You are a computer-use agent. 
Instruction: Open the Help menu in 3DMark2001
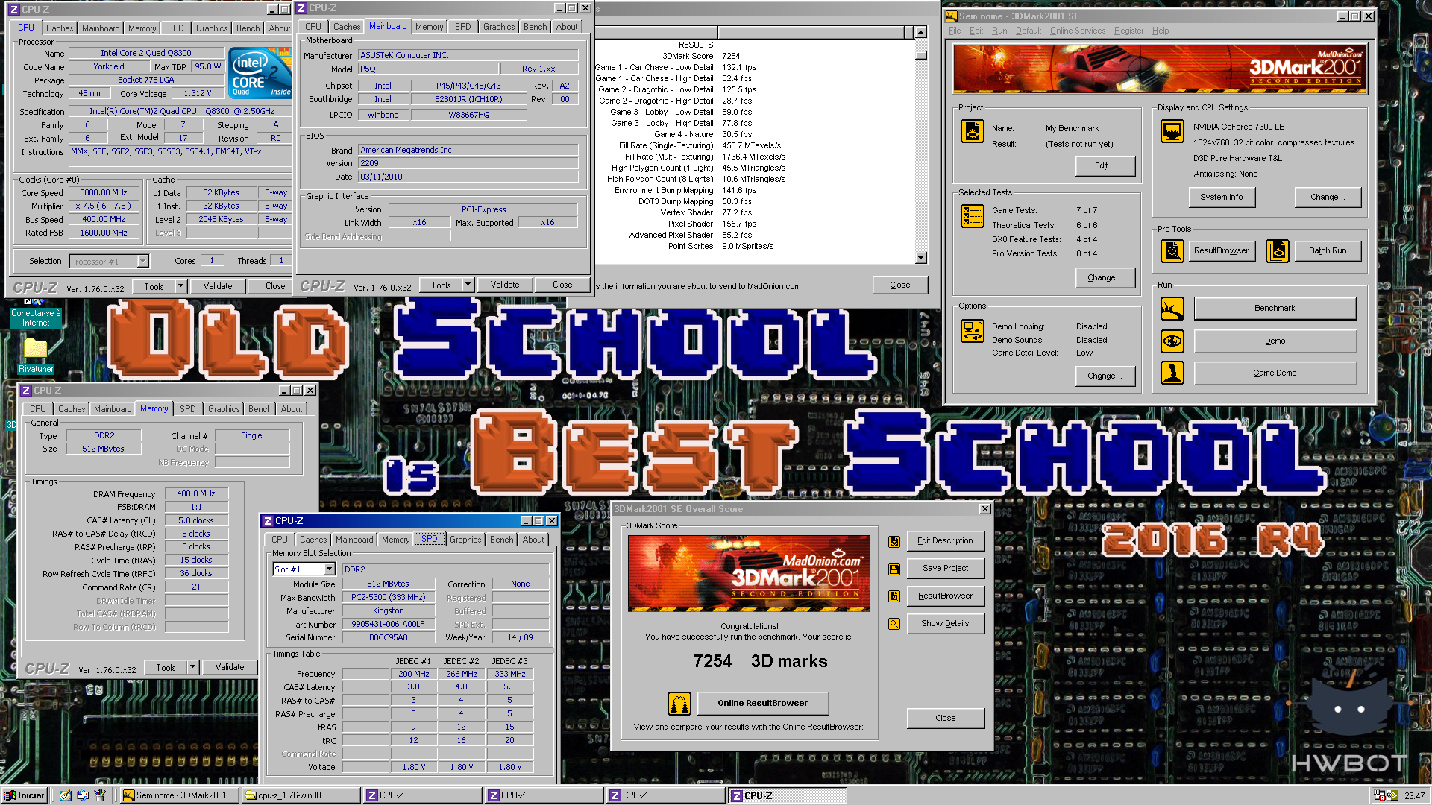pos(1161,31)
